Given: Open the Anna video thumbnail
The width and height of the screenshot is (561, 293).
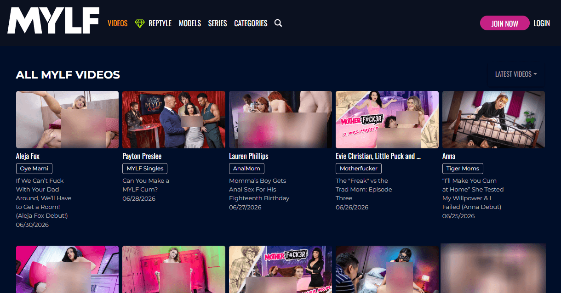Looking at the screenshot, I should pyautogui.click(x=493, y=119).
